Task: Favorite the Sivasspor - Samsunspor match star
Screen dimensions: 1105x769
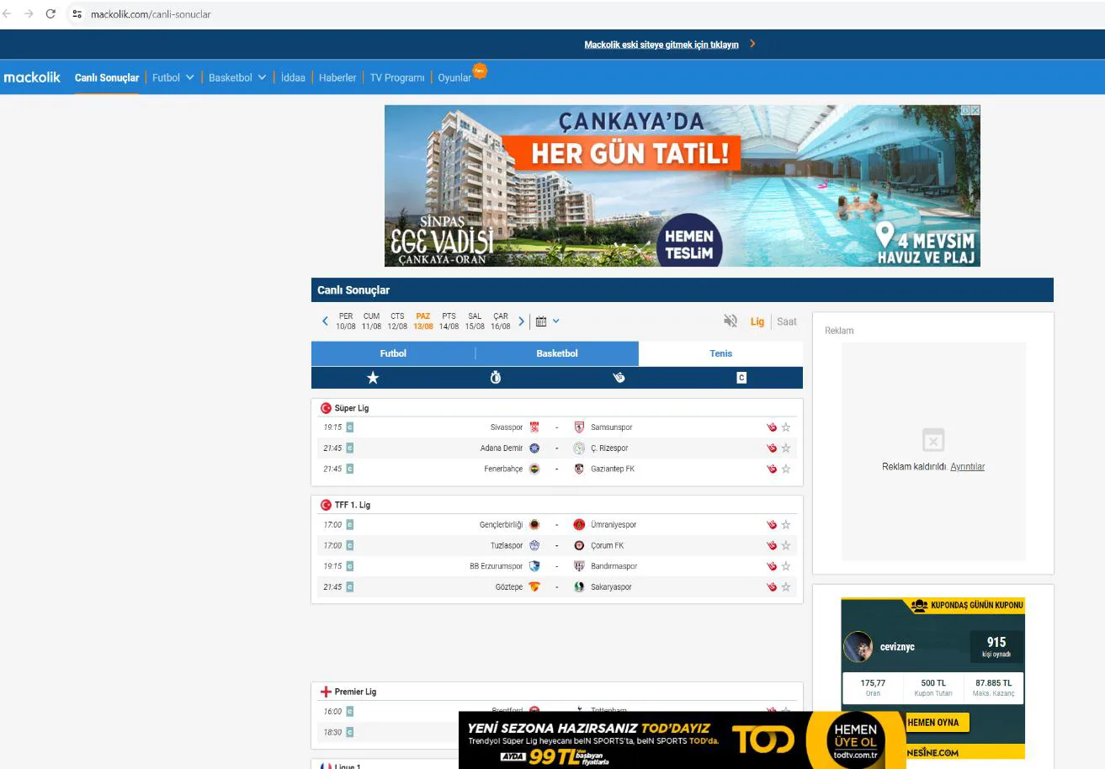Action: pyautogui.click(x=786, y=427)
